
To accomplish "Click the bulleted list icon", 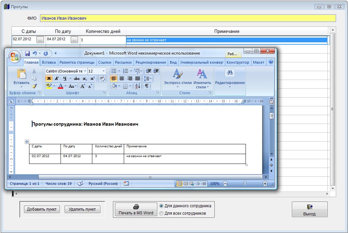I will pos(114,71).
